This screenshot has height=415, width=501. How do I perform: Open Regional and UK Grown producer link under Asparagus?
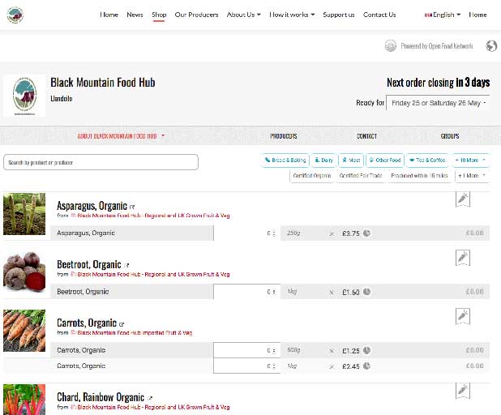pyautogui.click(x=153, y=216)
